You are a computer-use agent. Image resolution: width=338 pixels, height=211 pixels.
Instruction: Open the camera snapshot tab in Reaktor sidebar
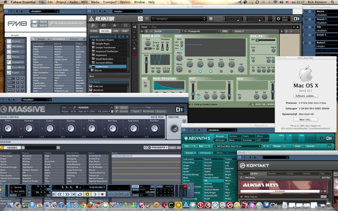coord(104,25)
